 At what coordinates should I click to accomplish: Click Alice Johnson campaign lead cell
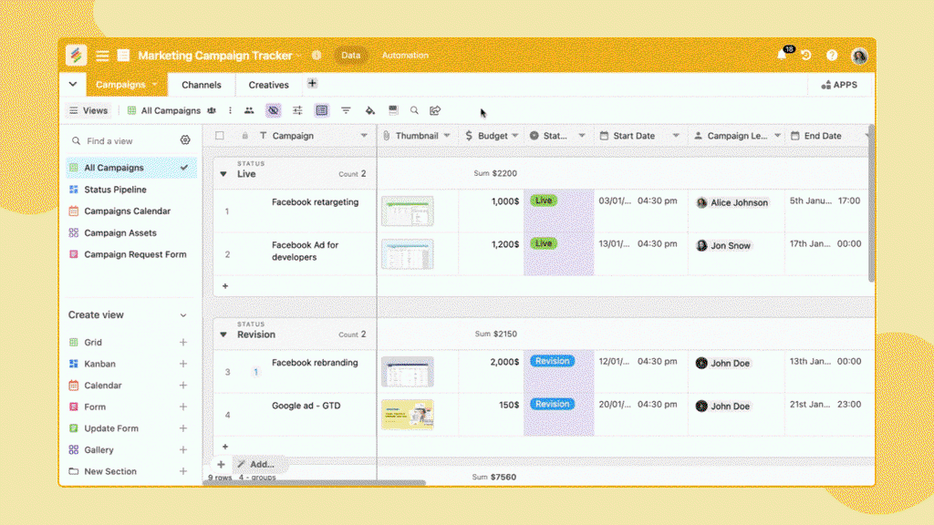[x=736, y=211]
